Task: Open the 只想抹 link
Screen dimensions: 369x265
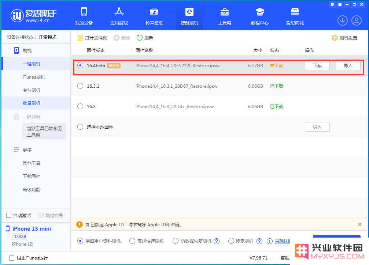Action: [x=283, y=241]
